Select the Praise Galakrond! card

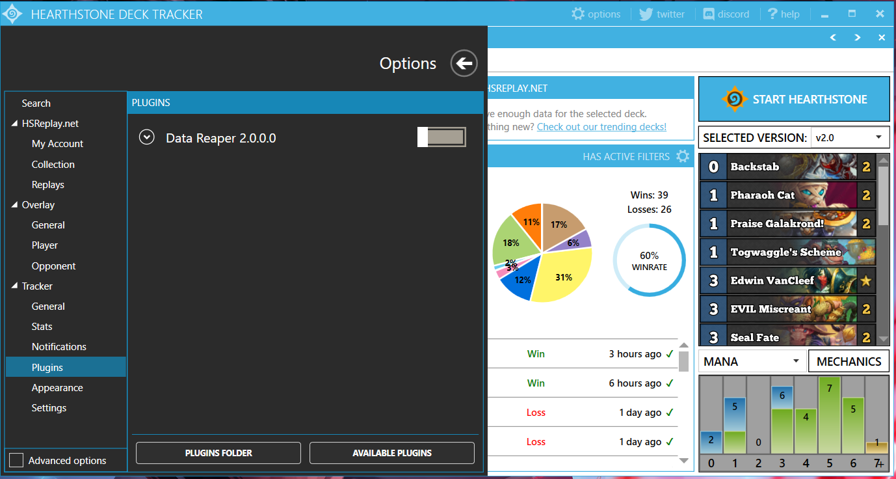pos(787,224)
